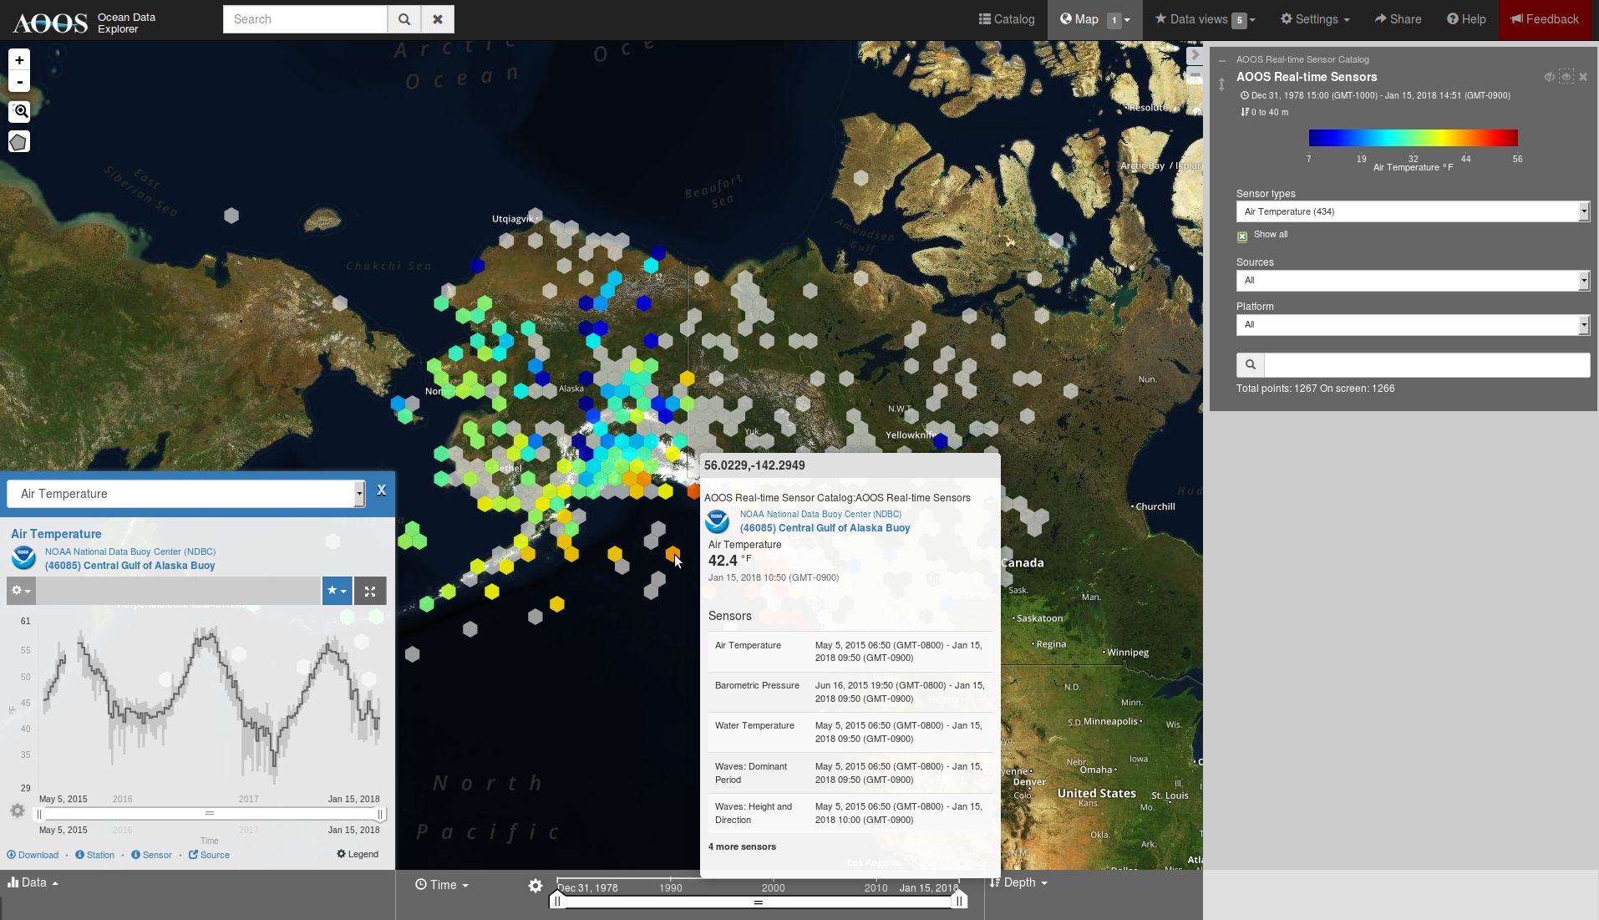Screen dimensions: 1599x920
Task: Click the NOAA logo in chart panel
Action: [23, 557]
